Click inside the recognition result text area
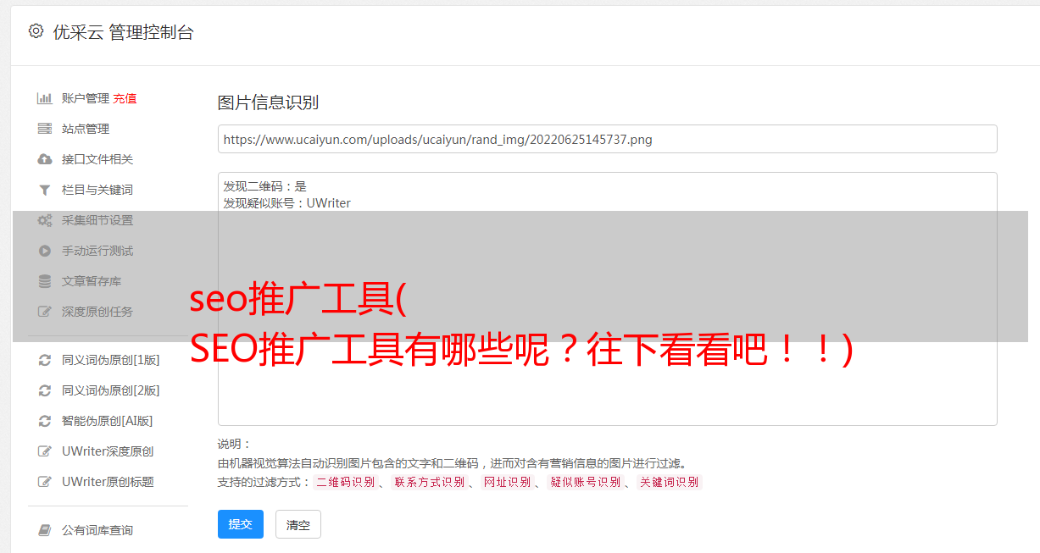 pos(607,299)
